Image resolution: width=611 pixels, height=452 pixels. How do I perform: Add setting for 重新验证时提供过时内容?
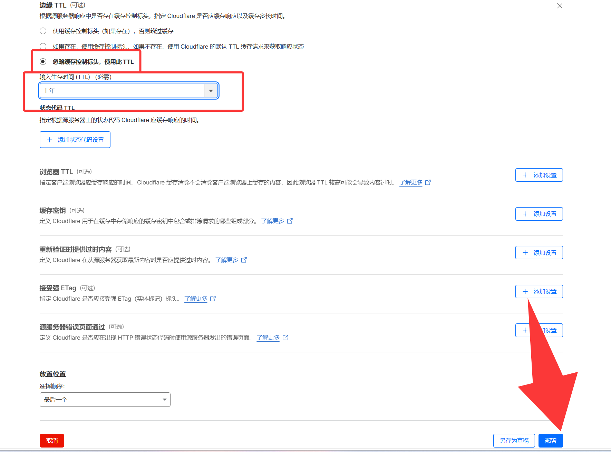pos(539,253)
